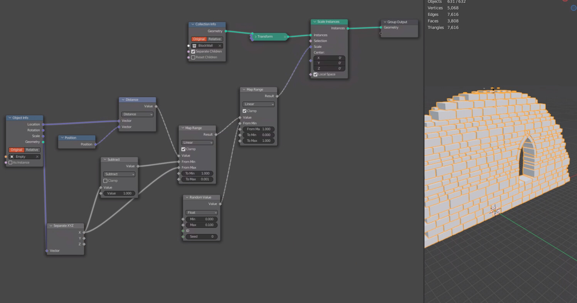Click the Value output socket on Random Value
Image resolution: width=577 pixels, height=303 pixels.
[x=220, y=204]
